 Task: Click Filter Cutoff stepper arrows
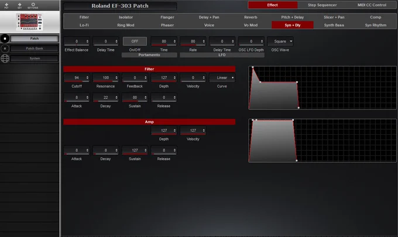pos(87,78)
